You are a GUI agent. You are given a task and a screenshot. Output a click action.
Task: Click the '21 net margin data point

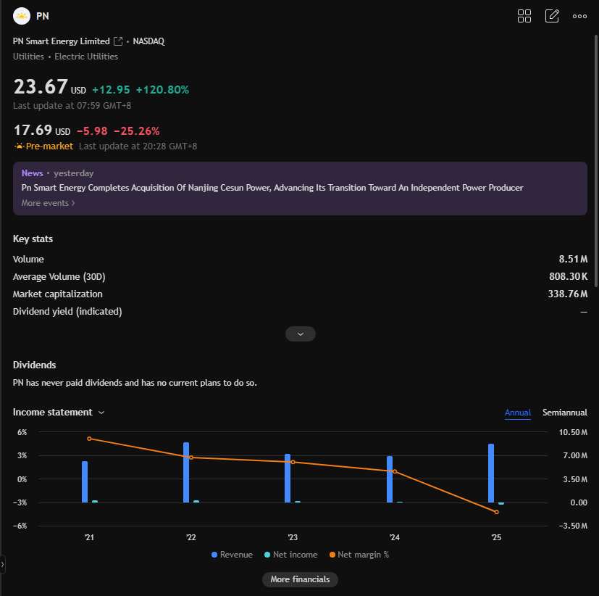tap(89, 439)
